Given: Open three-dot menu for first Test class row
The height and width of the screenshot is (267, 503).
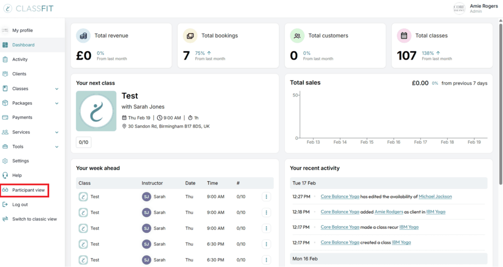Looking at the screenshot, I should coord(266,197).
